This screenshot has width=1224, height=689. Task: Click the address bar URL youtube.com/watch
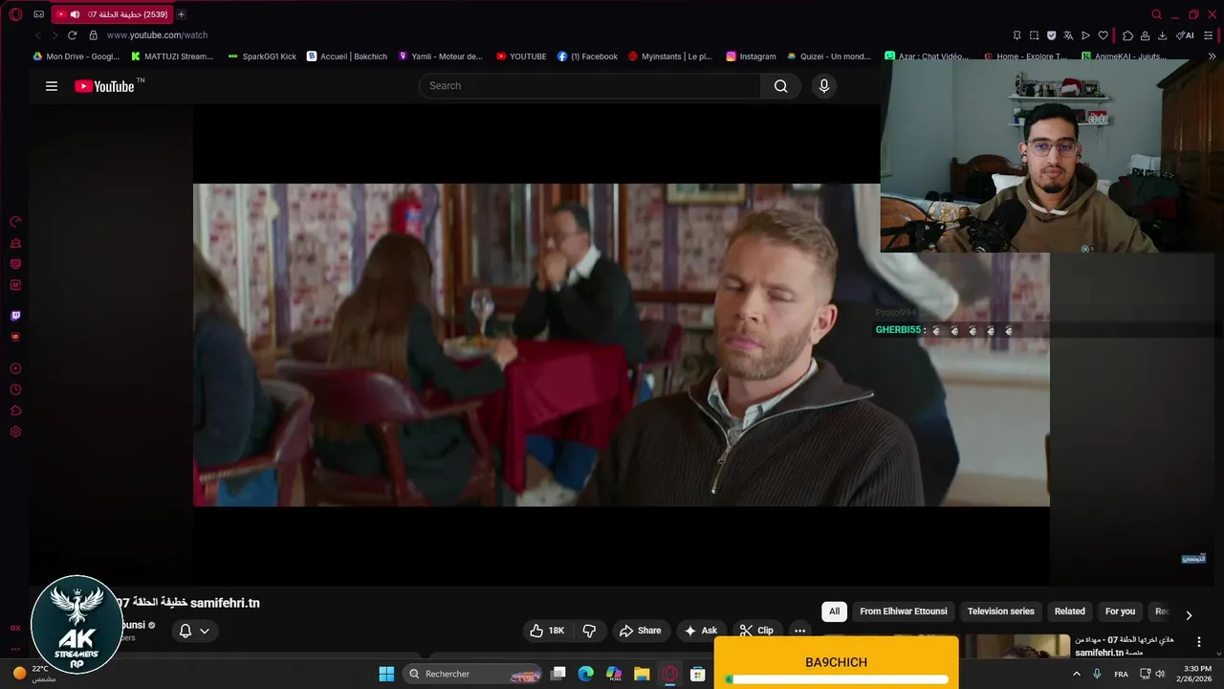pos(157,35)
